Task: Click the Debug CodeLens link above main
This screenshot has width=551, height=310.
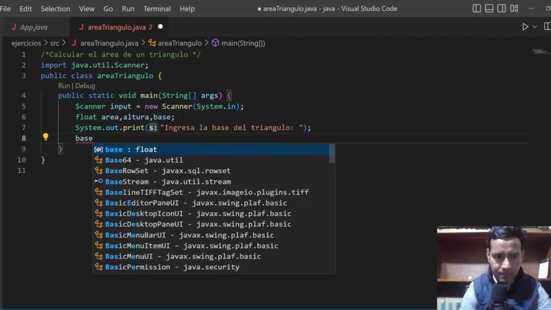Action: [85, 86]
